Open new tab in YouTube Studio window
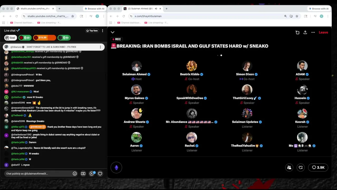 (59, 9)
